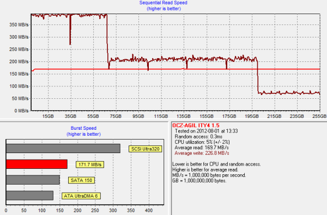The height and width of the screenshot is (215, 327).
Task: Click the '135GB' x-axis label
Action: (x=184, y=116)
